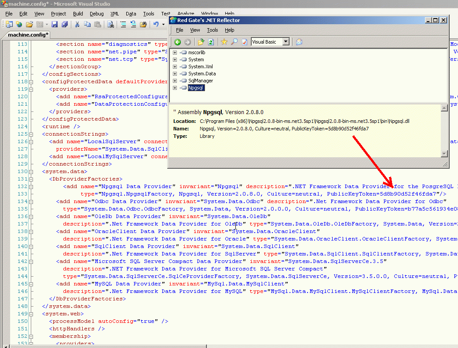This screenshot has height=348, width=458.
Task: Click 'Npgsql Data Provider' text on line 132
Action: pos(137,187)
